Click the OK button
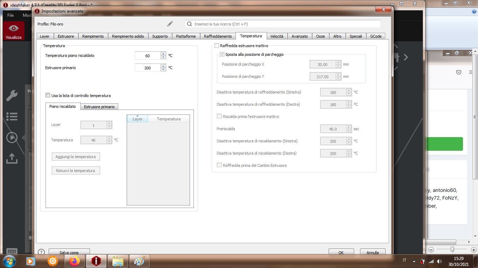 click(341, 252)
